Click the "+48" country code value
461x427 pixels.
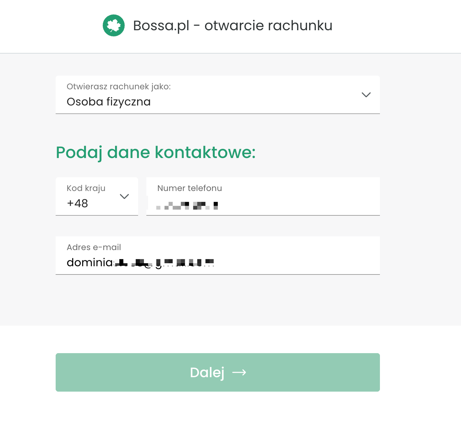click(78, 203)
